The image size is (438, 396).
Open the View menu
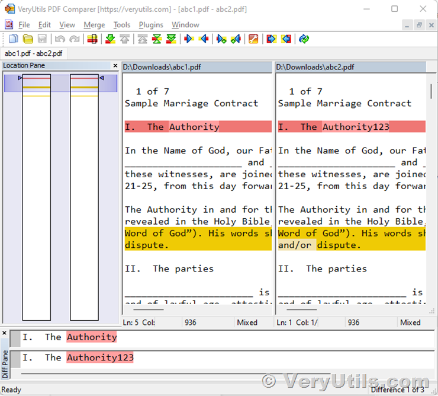coord(67,25)
